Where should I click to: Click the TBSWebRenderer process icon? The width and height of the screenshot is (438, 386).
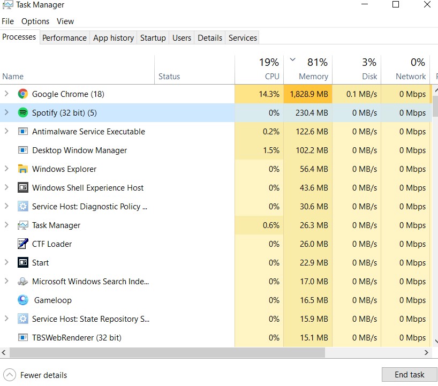[23, 337]
